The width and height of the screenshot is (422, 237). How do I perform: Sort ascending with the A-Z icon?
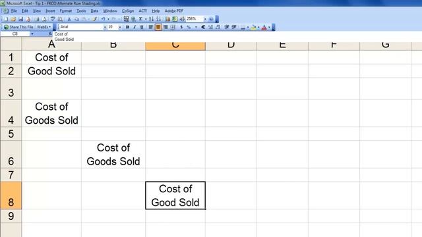click(x=152, y=19)
